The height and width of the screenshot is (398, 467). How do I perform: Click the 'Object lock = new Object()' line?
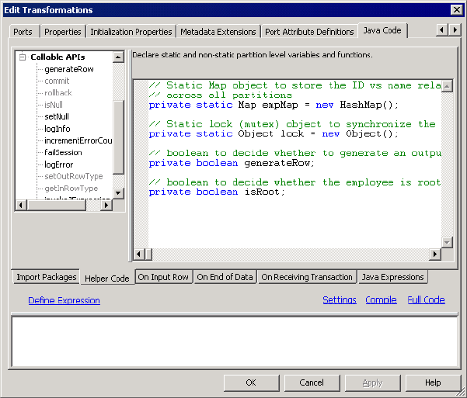pos(273,134)
